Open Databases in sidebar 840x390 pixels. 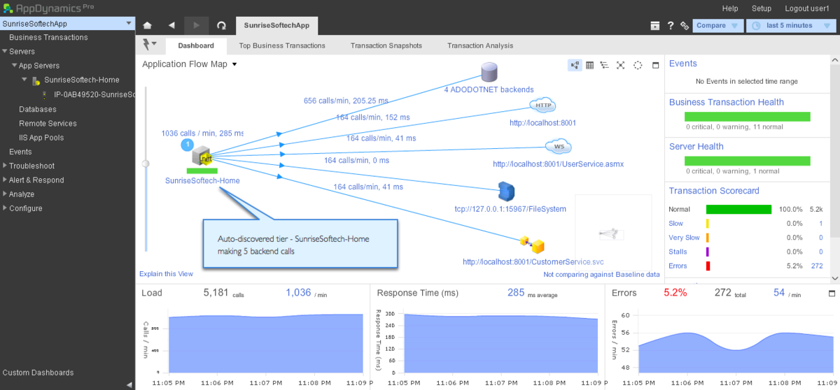pyautogui.click(x=38, y=109)
